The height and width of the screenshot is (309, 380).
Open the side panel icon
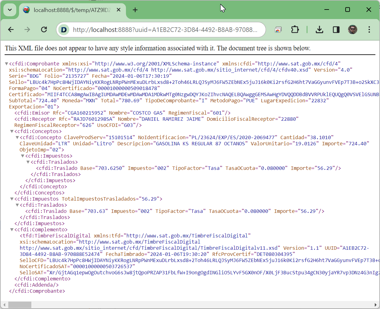[336, 29]
